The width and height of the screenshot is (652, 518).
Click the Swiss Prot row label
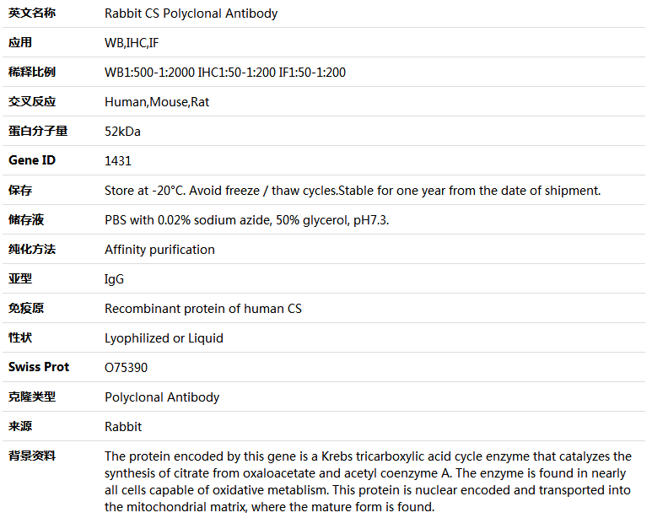(39, 367)
